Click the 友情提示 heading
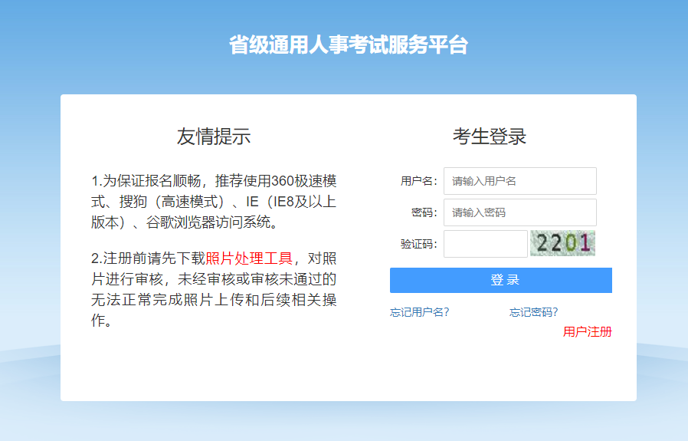688x441 pixels. [x=214, y=137]
